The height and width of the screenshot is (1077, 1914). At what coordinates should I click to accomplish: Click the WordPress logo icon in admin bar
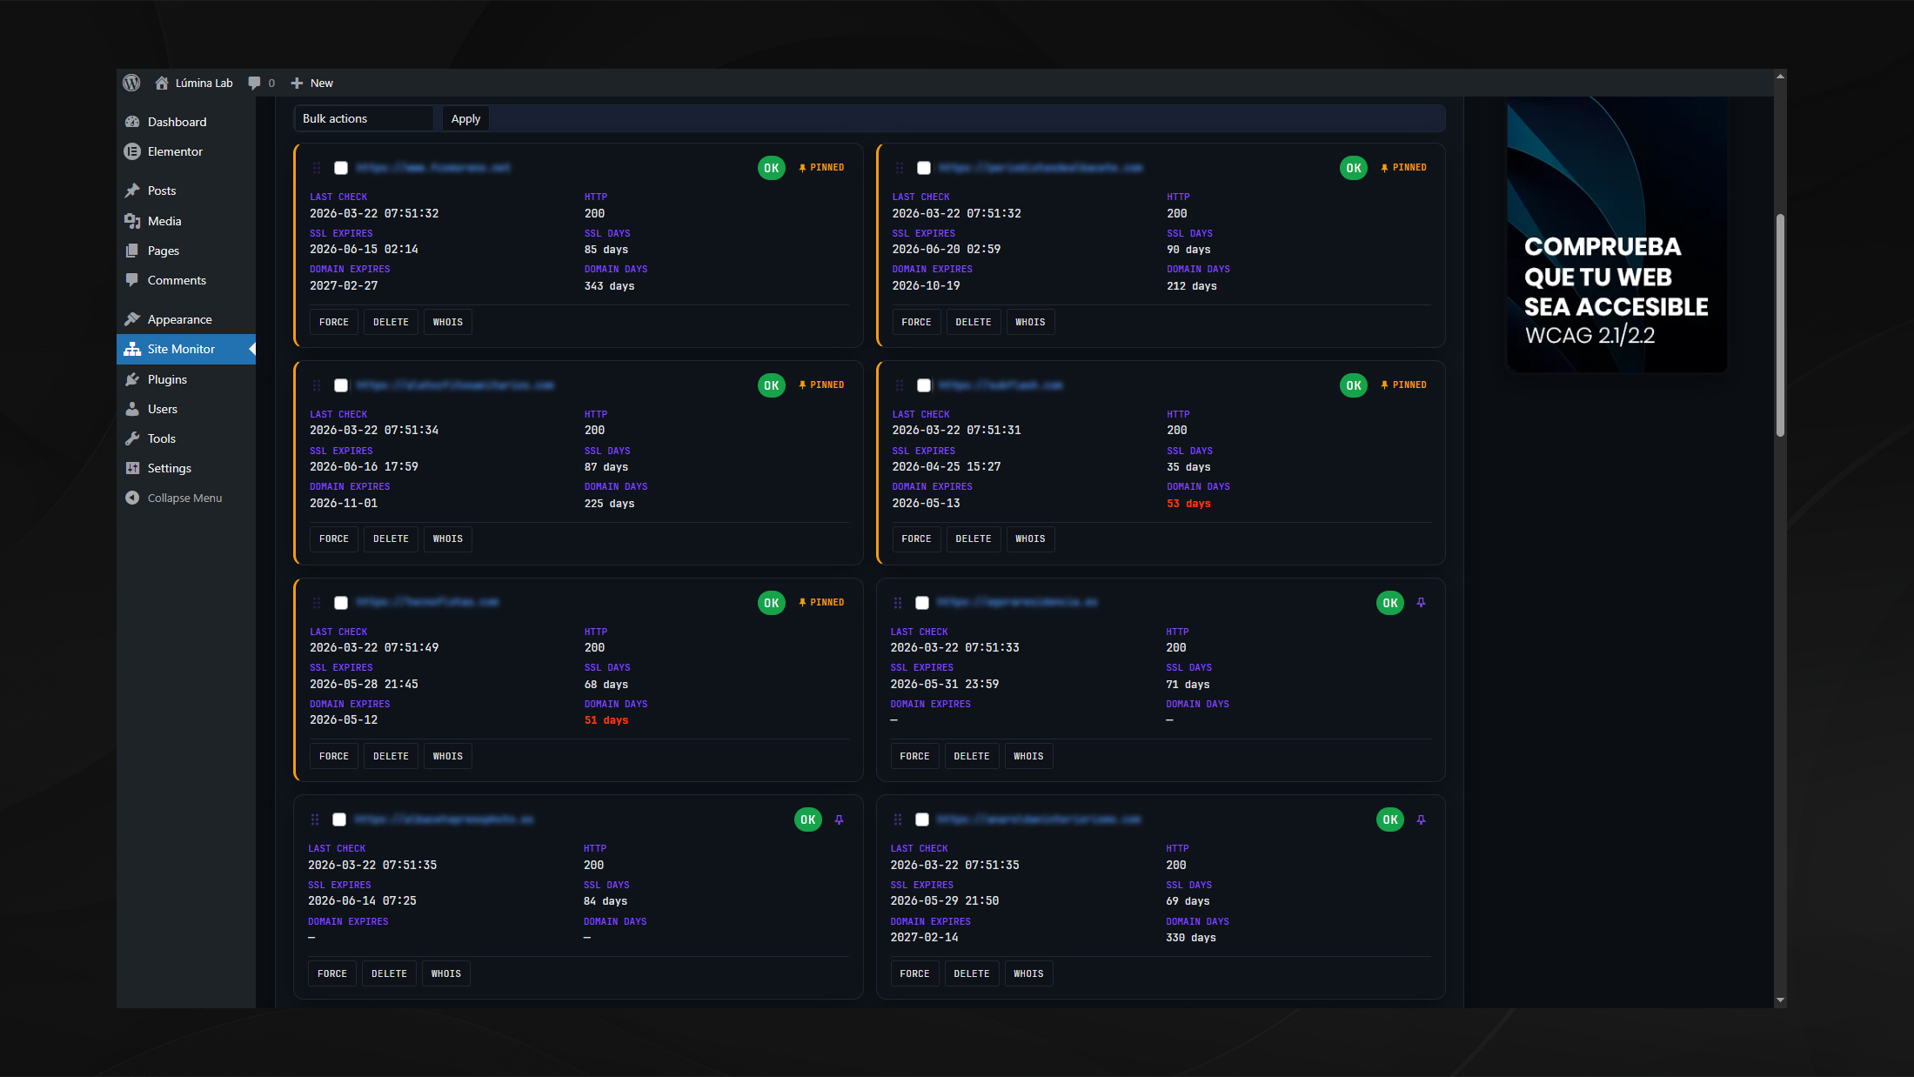coord(131,83)
